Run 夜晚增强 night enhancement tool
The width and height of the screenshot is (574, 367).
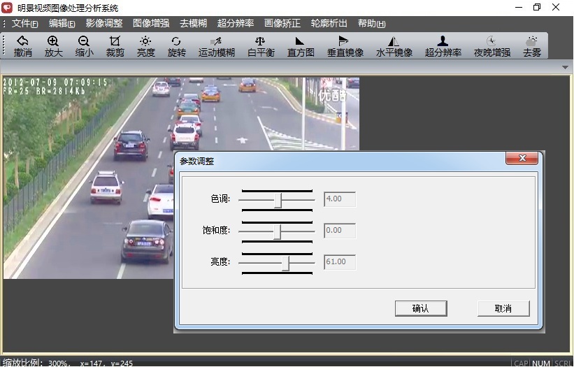pos(492,46)
